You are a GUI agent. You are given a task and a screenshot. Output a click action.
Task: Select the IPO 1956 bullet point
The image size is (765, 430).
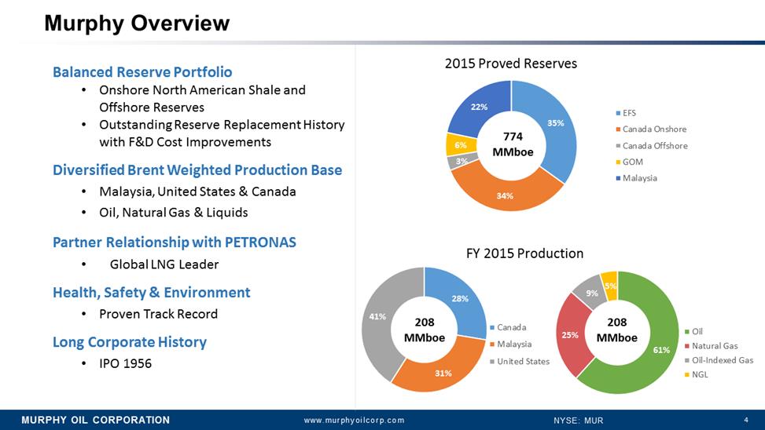pos(124,363)
